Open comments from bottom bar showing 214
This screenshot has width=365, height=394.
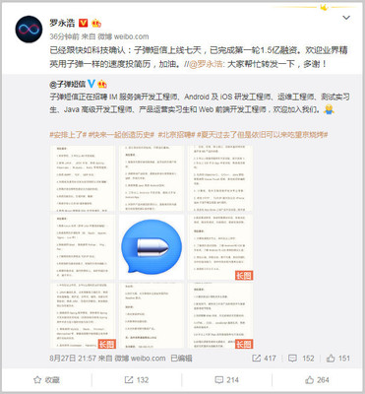point(226,380)
